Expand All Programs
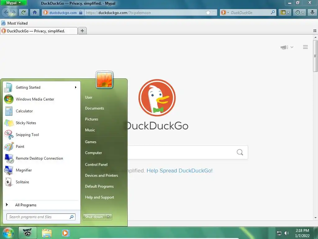 click(41, 205)
